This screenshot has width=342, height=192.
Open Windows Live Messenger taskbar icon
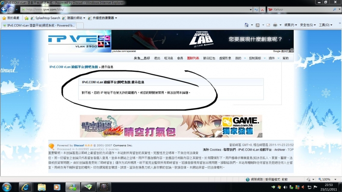[73, 187]
